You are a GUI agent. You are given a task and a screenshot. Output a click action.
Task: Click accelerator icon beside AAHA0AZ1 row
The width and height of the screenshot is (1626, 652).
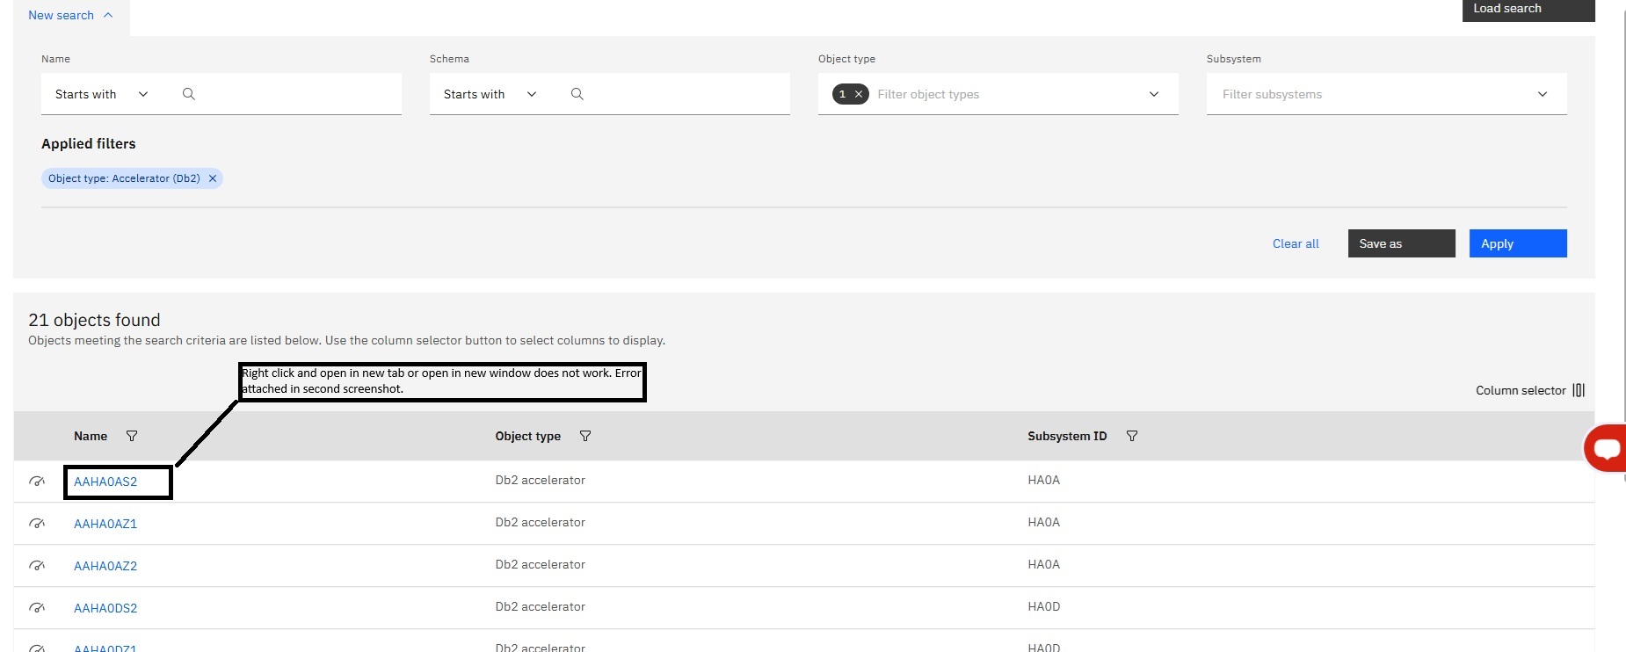click(37, 523)
